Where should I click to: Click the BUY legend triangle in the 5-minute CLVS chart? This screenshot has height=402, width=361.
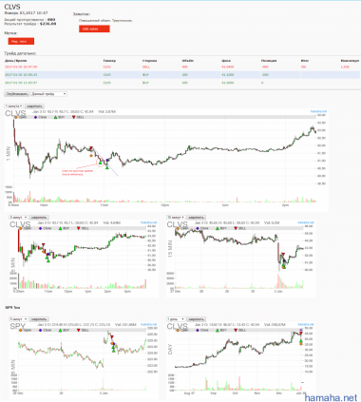(x=60, y=228)
